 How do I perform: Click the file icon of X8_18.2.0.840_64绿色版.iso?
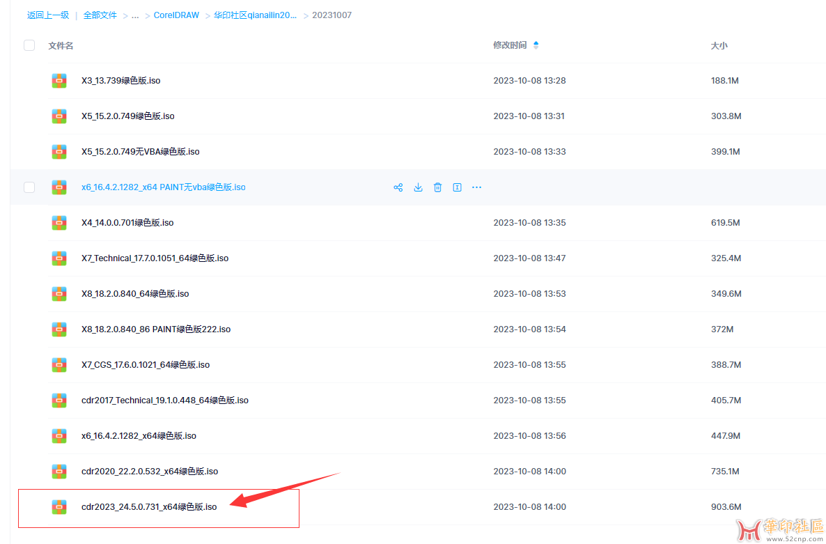59,294
